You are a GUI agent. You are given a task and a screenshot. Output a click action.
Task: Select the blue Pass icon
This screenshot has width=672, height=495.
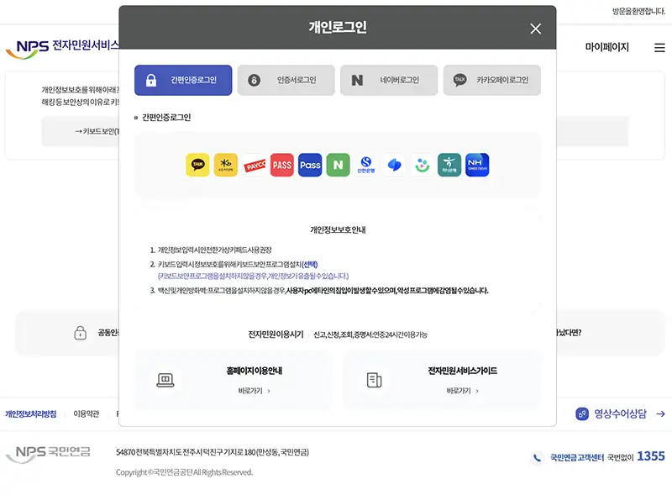[310, 165]
